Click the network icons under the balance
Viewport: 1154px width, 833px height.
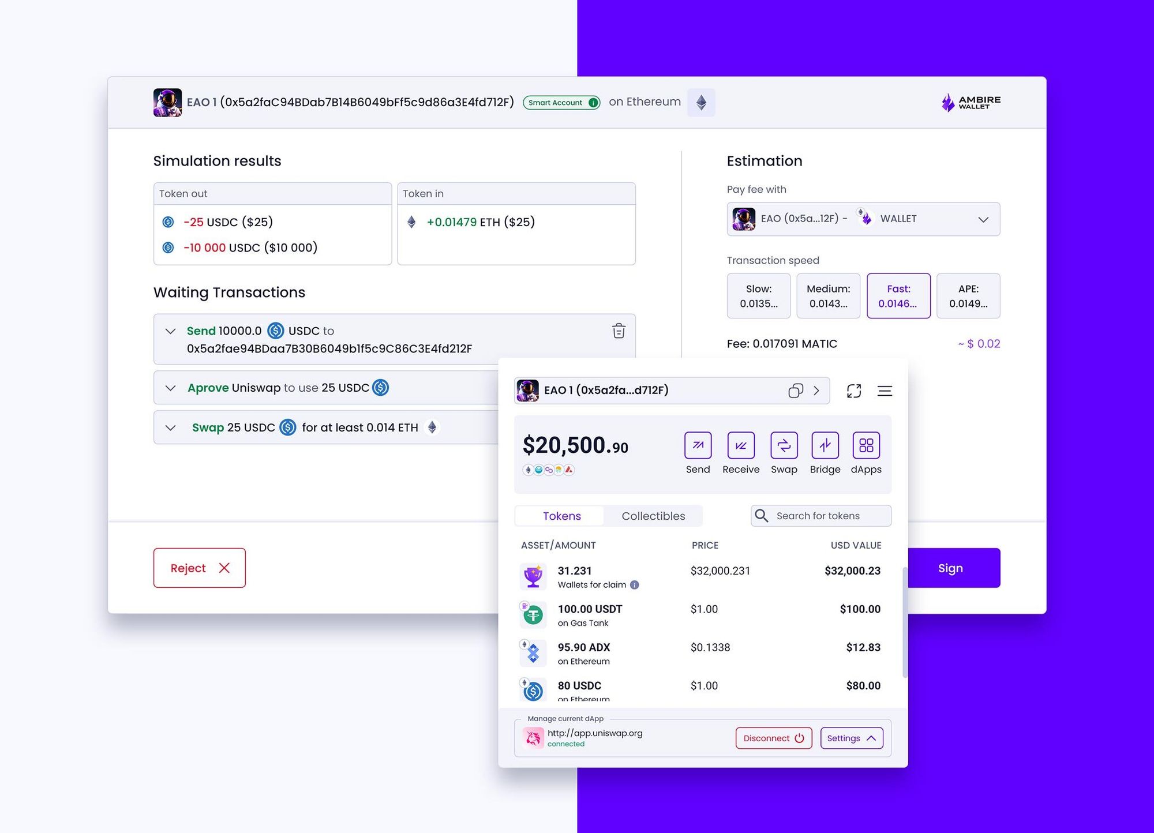548,470
